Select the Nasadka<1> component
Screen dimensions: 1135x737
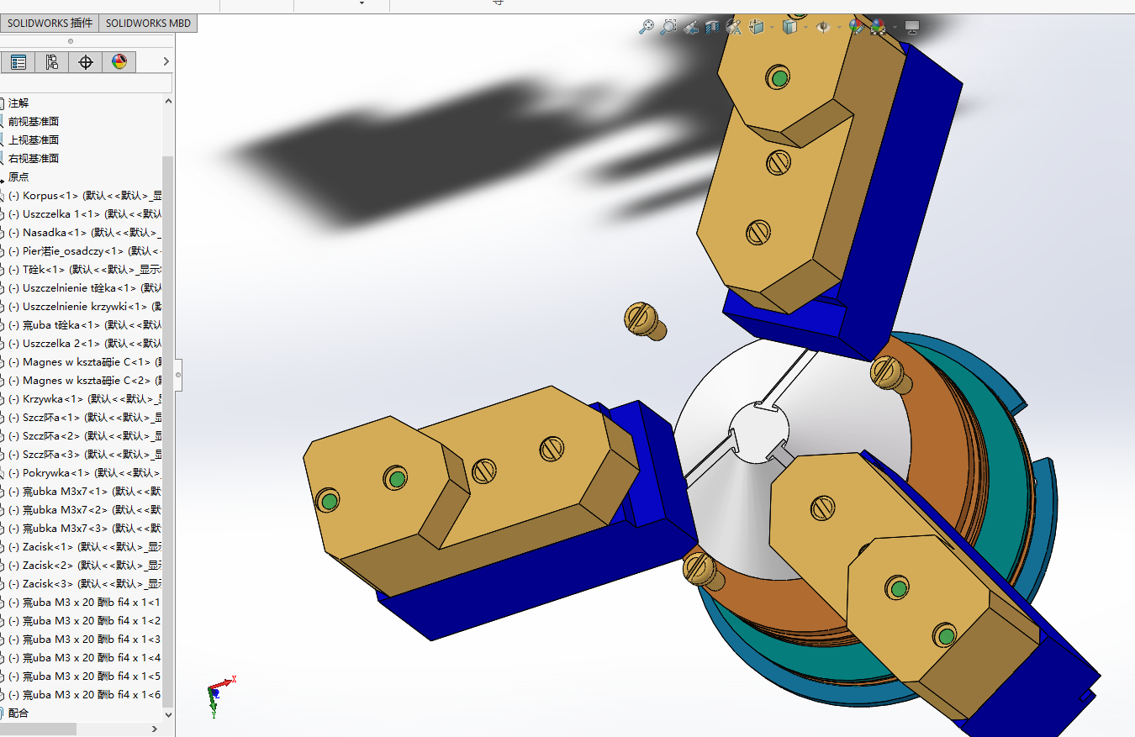pyautogui.click(x=84, y=232)
